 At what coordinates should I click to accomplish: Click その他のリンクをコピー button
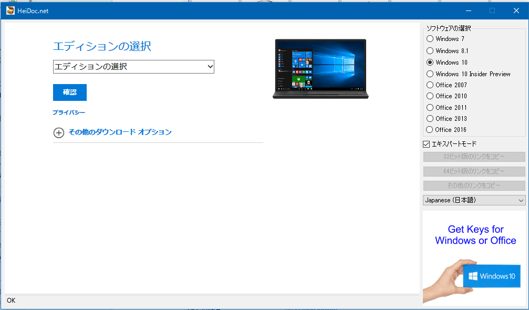(474, 185)
